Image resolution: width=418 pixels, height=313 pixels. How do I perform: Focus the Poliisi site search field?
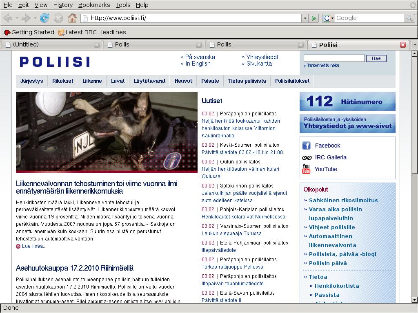[334, 58]
